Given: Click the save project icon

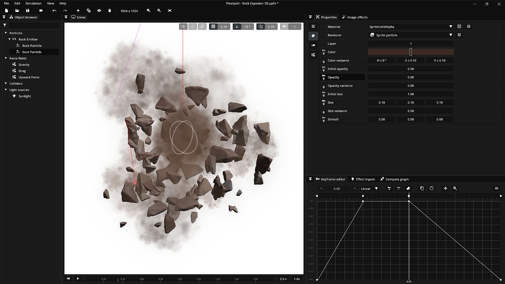Looking at the screenshot, I should pyautogui.click(x=28, y=11).
